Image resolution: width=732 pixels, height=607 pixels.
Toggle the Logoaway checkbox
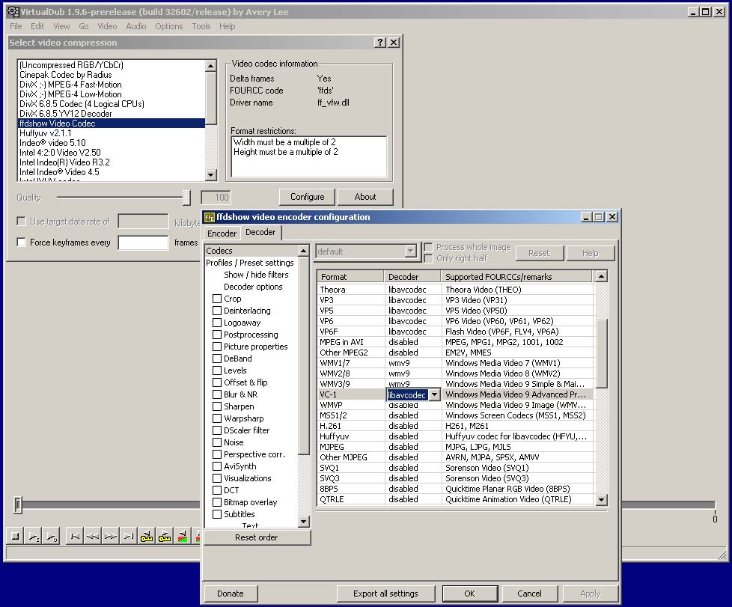pyautogui.click(x=217, y=323)
